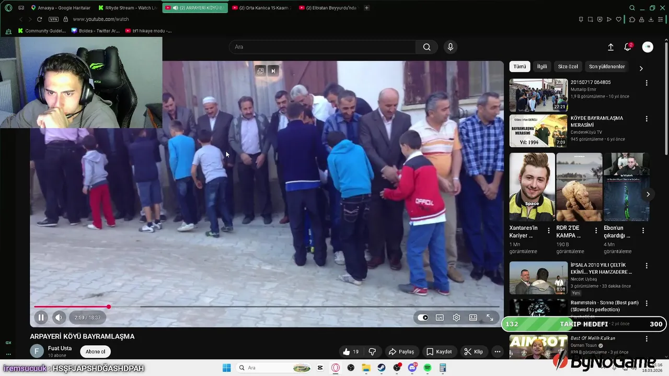Screen dimensions: 669x376
Task: Open a new browser tab with plus
Action: tap(366, 8)
